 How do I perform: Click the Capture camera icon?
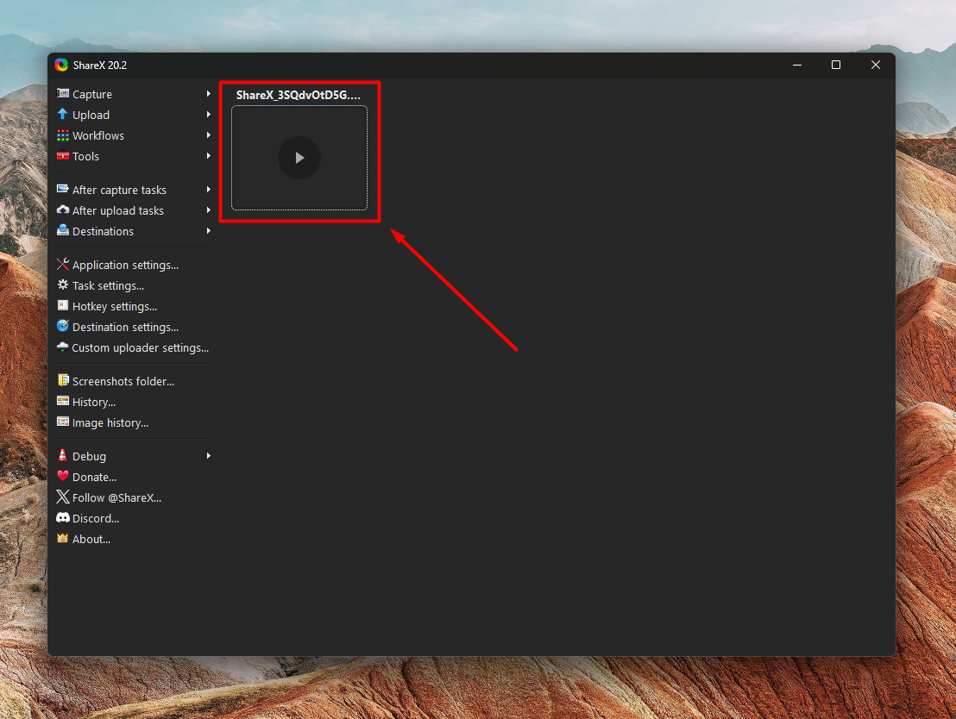coord(63,93)
